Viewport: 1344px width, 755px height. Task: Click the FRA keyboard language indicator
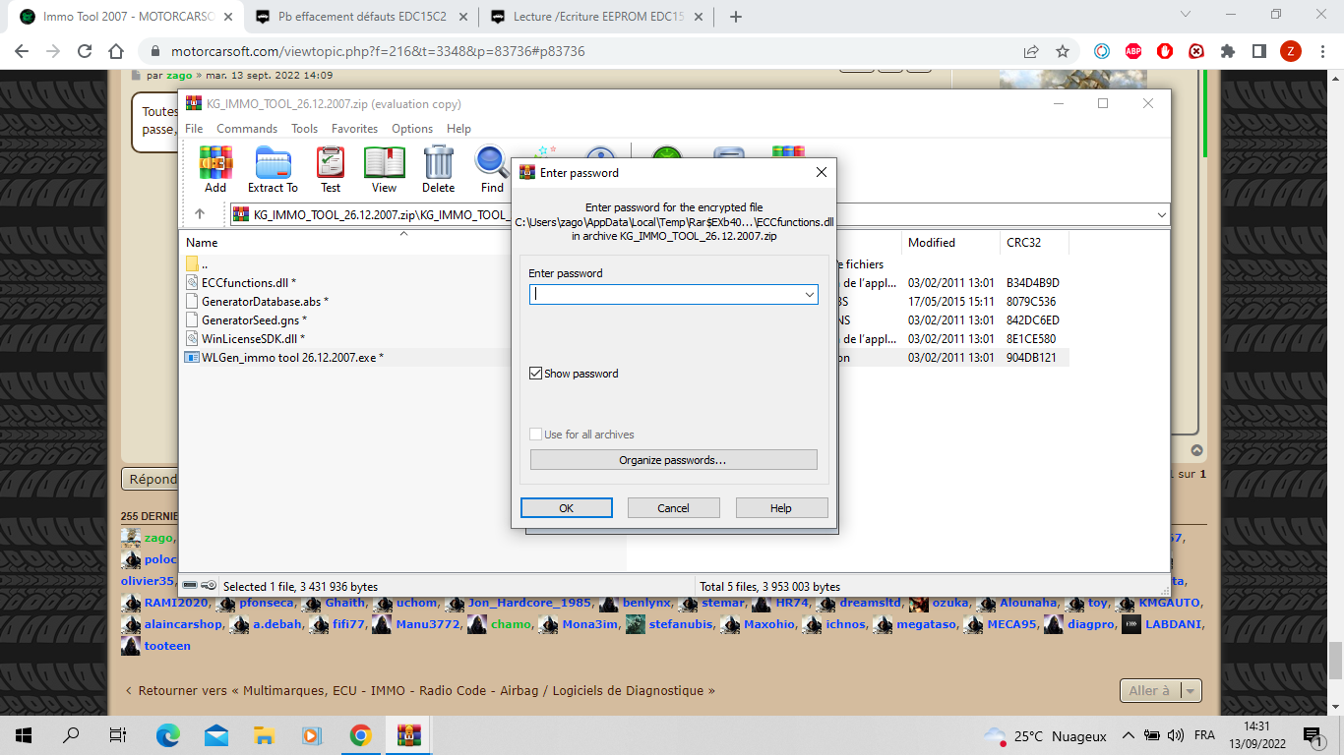[x=1204, y=735]
